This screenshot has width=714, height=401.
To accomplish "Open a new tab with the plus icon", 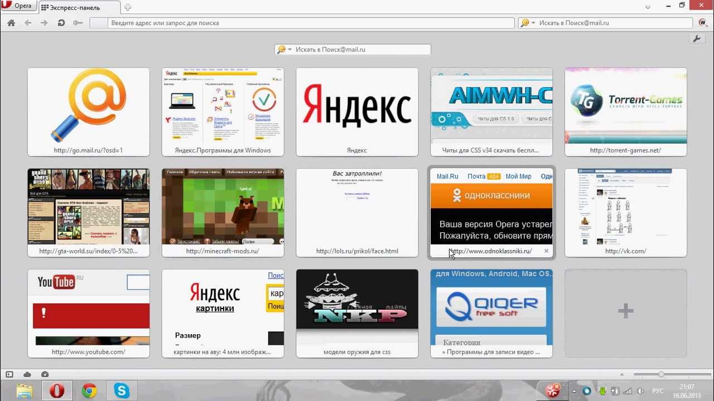I will click(128, 7).
